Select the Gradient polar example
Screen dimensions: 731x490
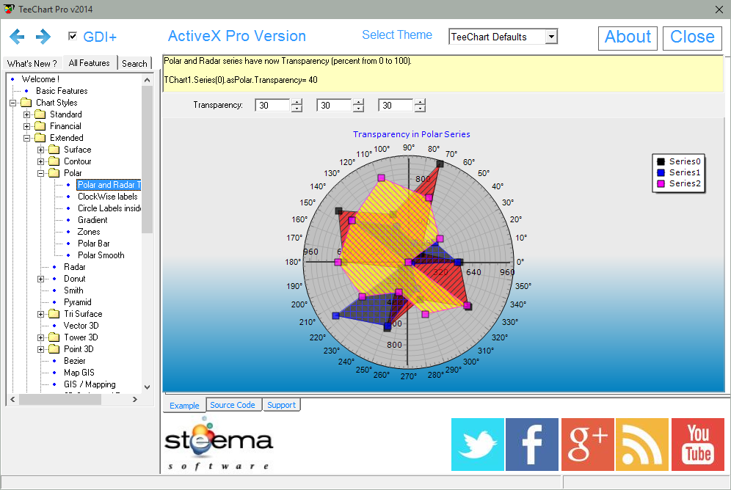tap(92, 220)
